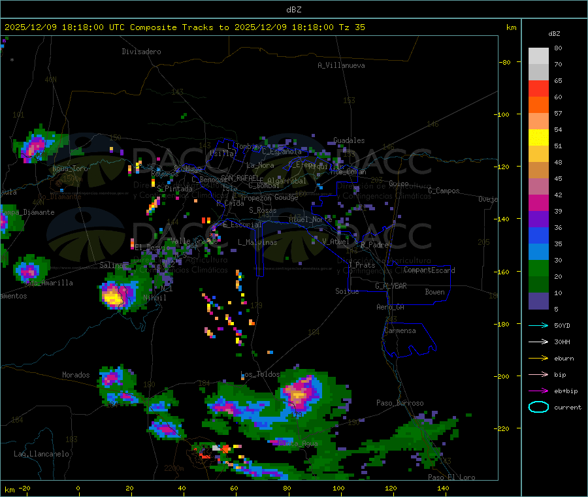
Task: Select the light gray 80 dBZ swatch
Action: coord(538,56)
